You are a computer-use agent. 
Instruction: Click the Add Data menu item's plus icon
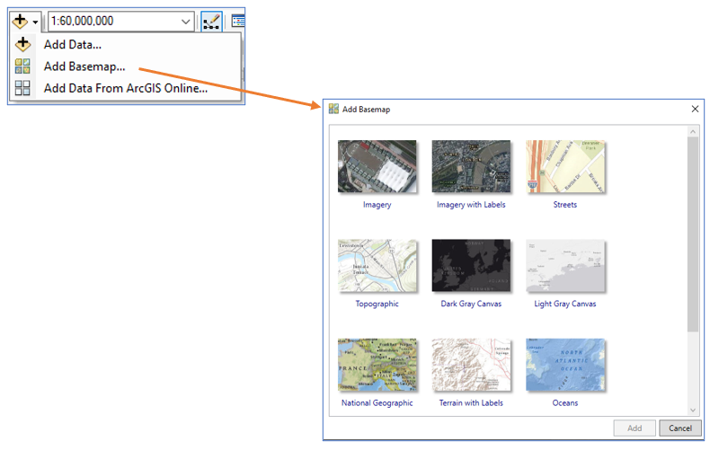pyautogui.click(x=22, y=44)
